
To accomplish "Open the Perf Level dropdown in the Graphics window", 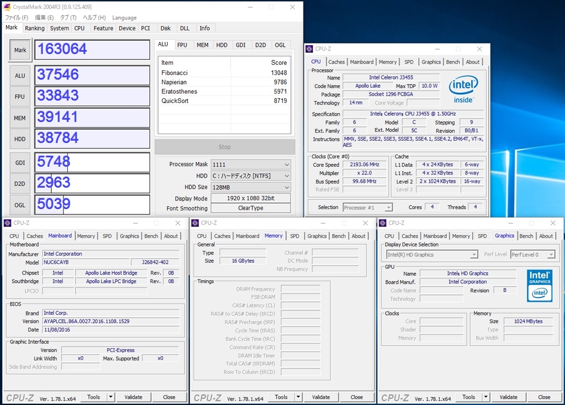I will [532, 255].
